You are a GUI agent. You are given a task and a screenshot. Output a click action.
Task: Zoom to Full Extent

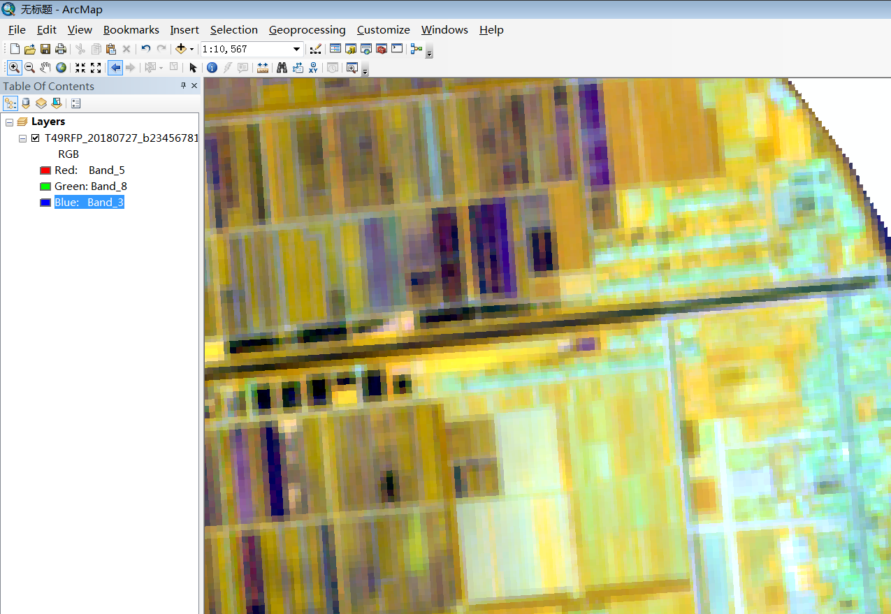(61, 68)
